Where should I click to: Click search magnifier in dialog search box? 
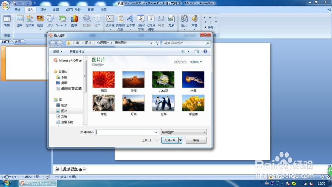[207, 43]
